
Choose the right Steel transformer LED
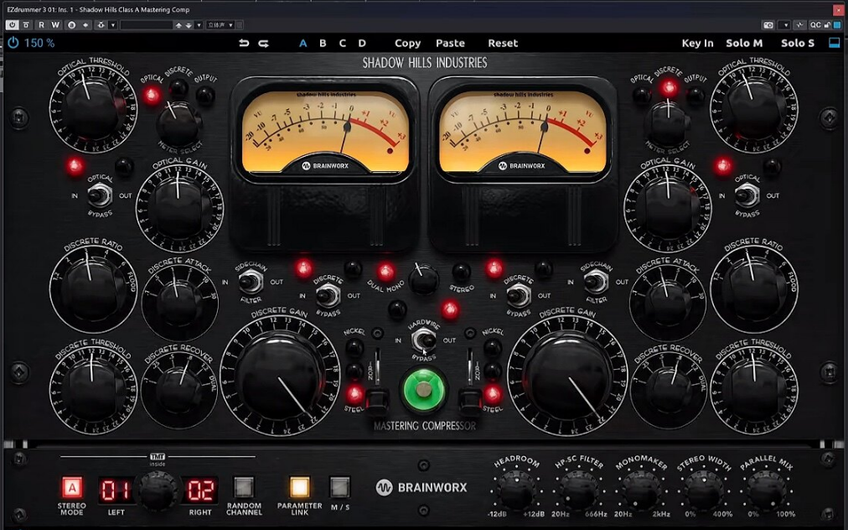pyautogui.click(x=492, y=393)
